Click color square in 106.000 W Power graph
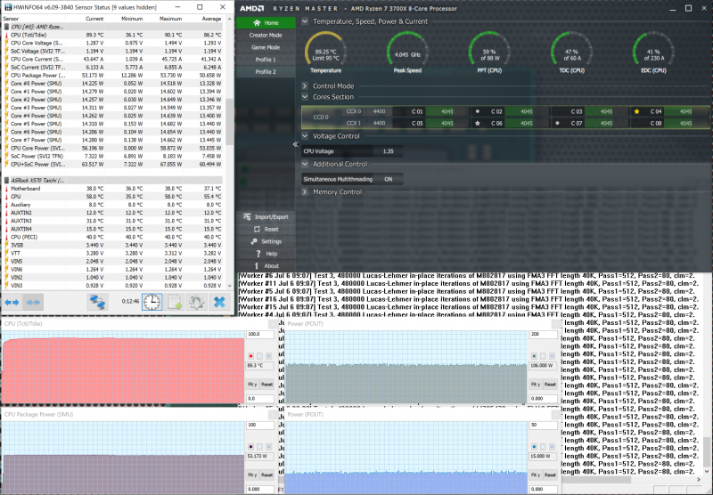The image size is (713, 495). (534, 356)
